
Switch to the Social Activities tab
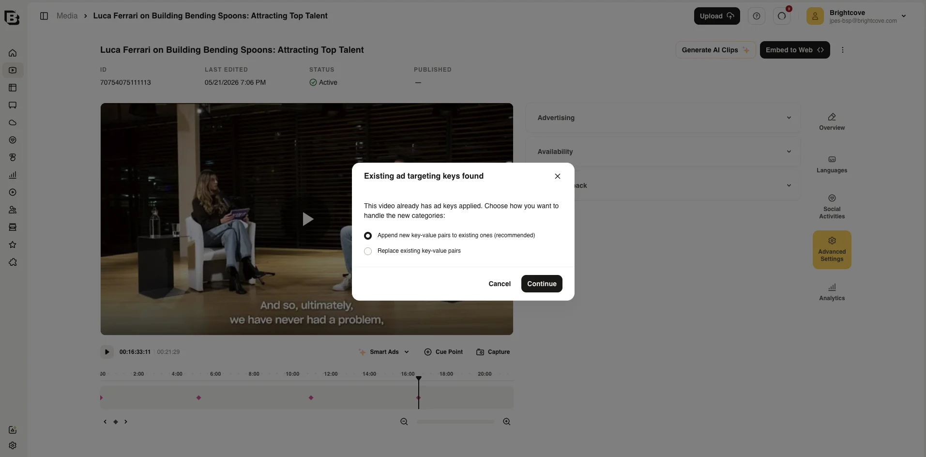[x=832, y=207]
